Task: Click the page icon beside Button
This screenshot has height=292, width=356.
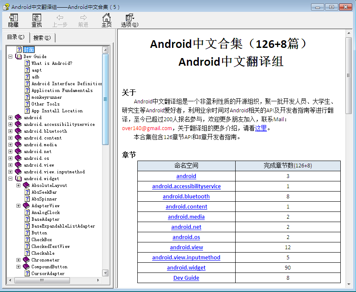Action: click(x=27, y=233)
